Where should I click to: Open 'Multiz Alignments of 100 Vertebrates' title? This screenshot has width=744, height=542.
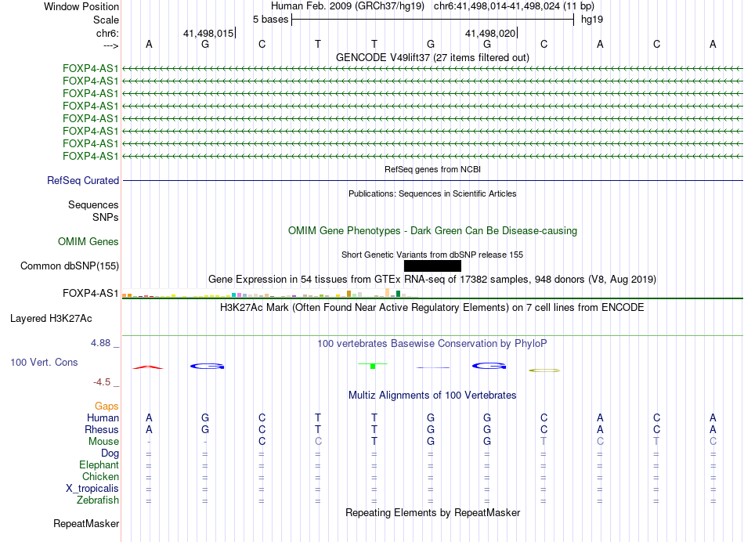coord(432,395)
